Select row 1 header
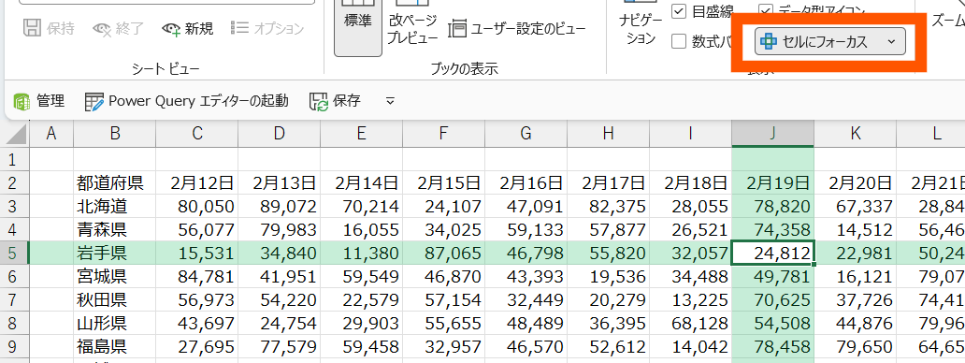 [x=14, y=159]
